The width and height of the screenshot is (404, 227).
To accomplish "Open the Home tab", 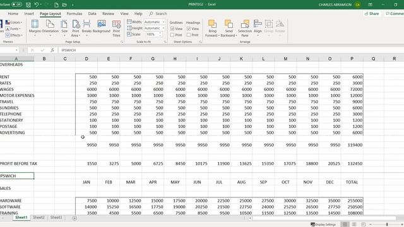I will pyautogui.click(x=13, y=14).
